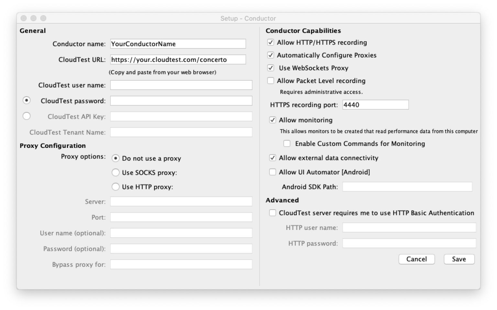
Task: Toggle Use WebSockets Proxy option
Action: pyautogui.click(x=271, y=68)
